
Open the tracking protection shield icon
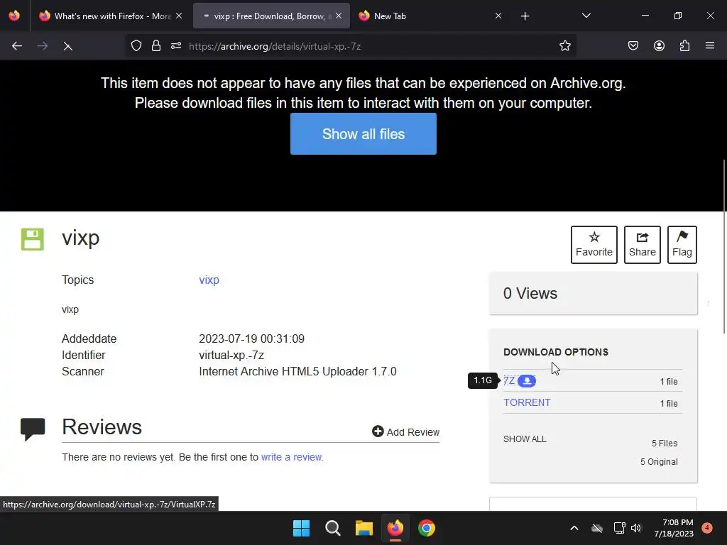136,46
